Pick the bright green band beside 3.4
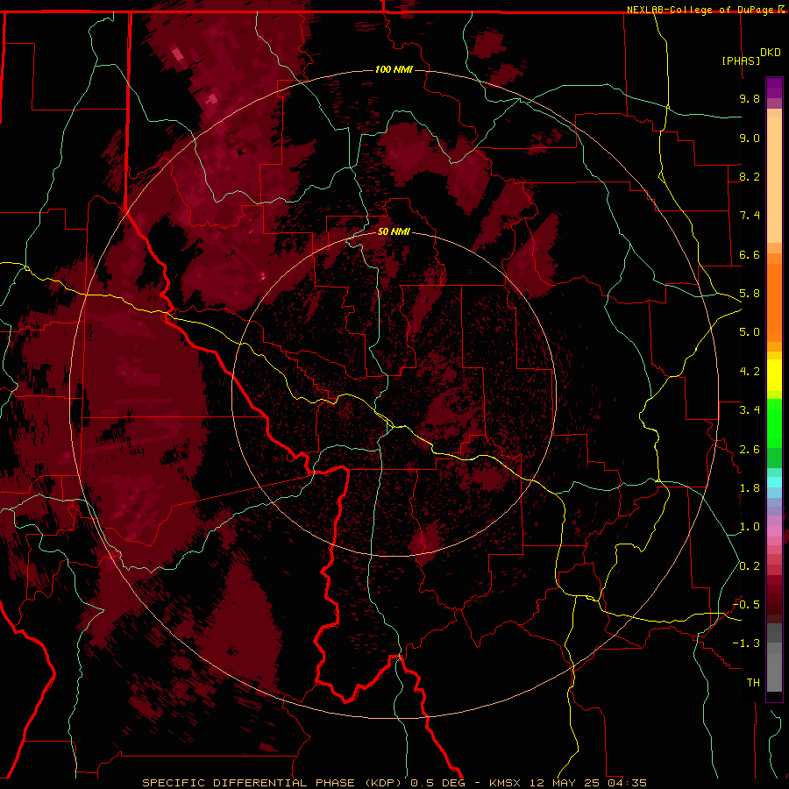Screen dimensions: 789x789 [x=774, y=423]
